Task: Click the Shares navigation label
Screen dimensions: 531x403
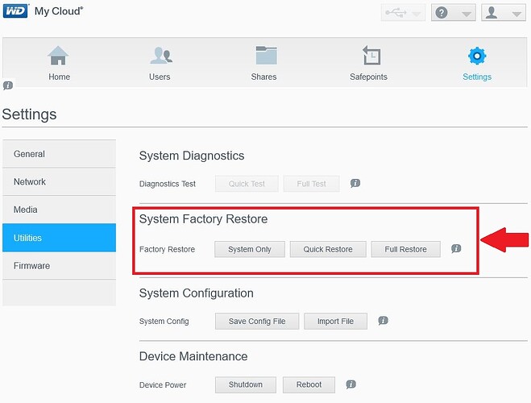Action: [x=263, y=77]
